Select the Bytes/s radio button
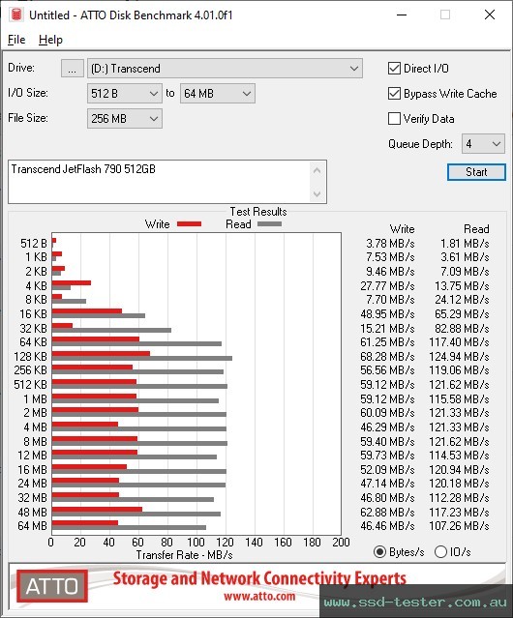The image size is (513, 618). (x=379, y=552)
